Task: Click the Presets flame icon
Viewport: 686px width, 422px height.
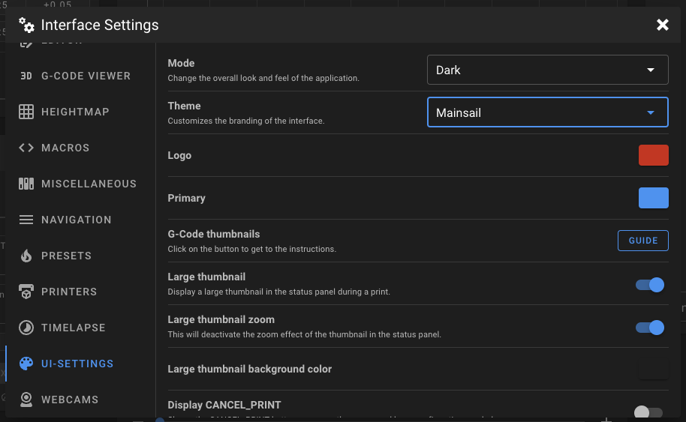Action: coord(26,256)
